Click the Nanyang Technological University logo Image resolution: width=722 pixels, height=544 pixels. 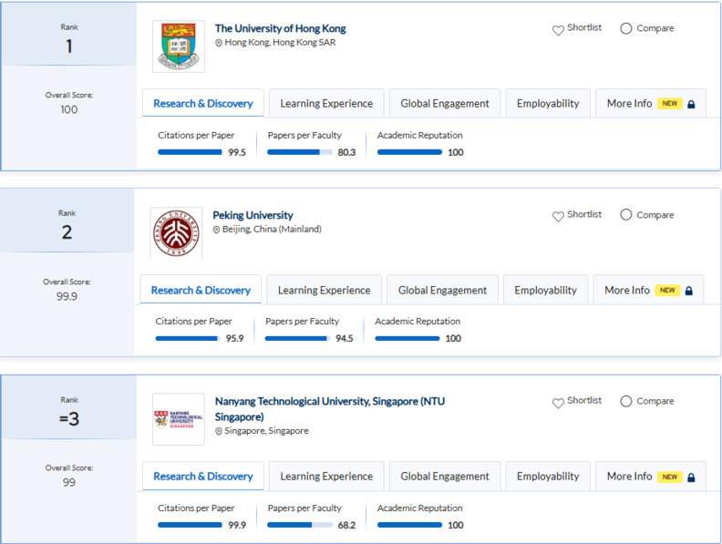[x=179, y=419]
